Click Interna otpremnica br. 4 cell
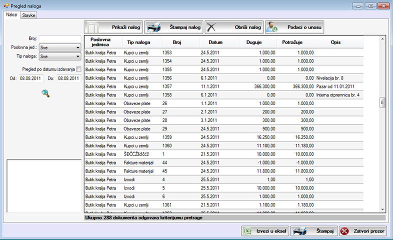Screen dimensions: 393x240 coord(339,95)
